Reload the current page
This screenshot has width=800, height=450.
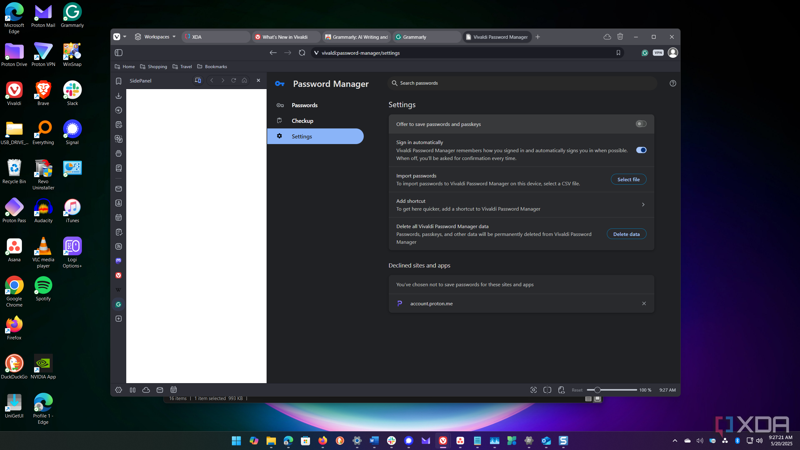click(x=302, y=53)
